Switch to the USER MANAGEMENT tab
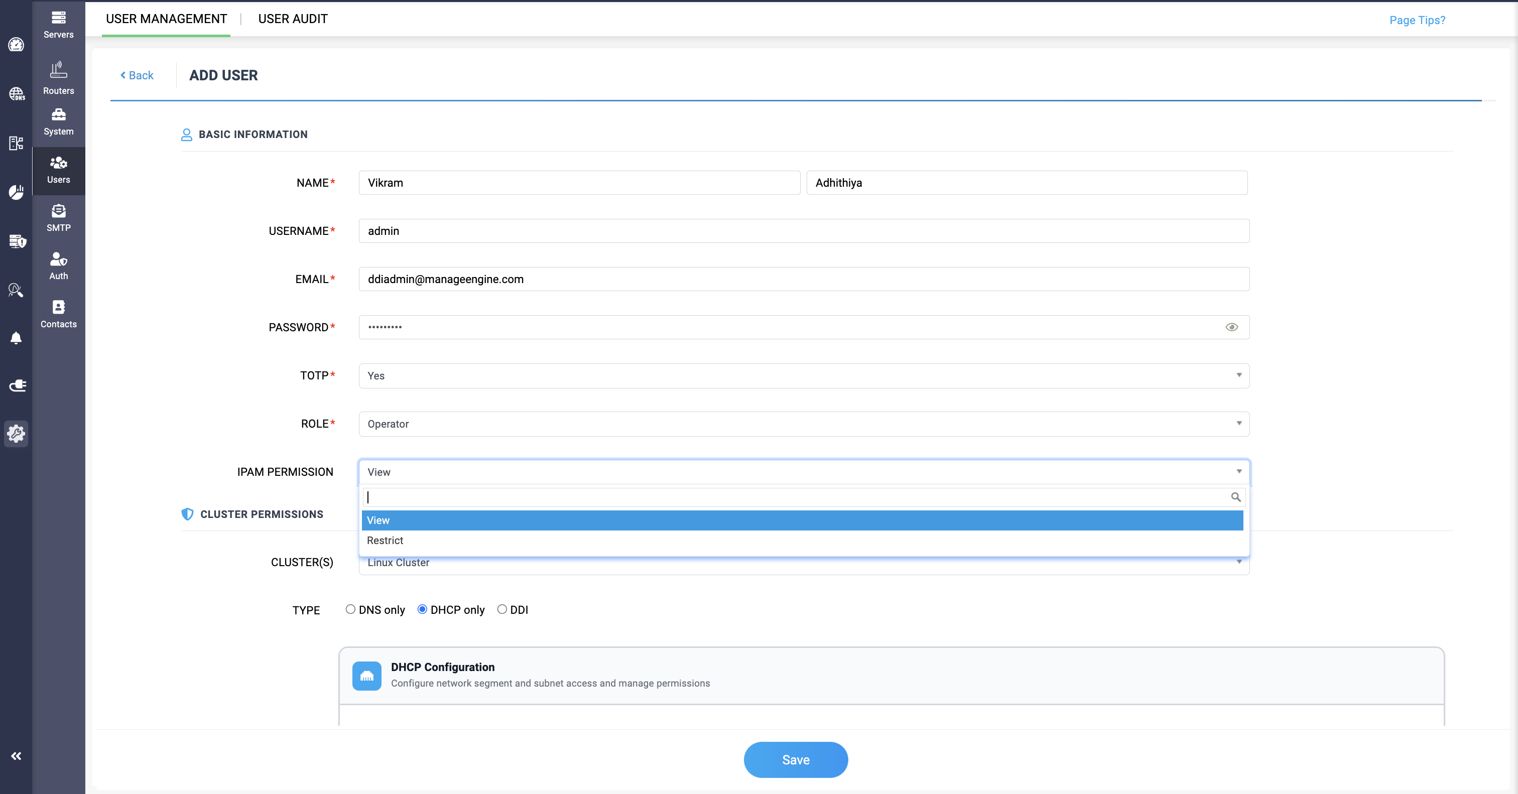 [x=166, y=19]
